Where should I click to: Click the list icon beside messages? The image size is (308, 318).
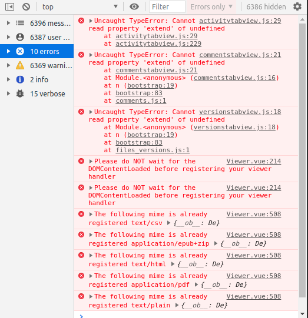point(20,23)
